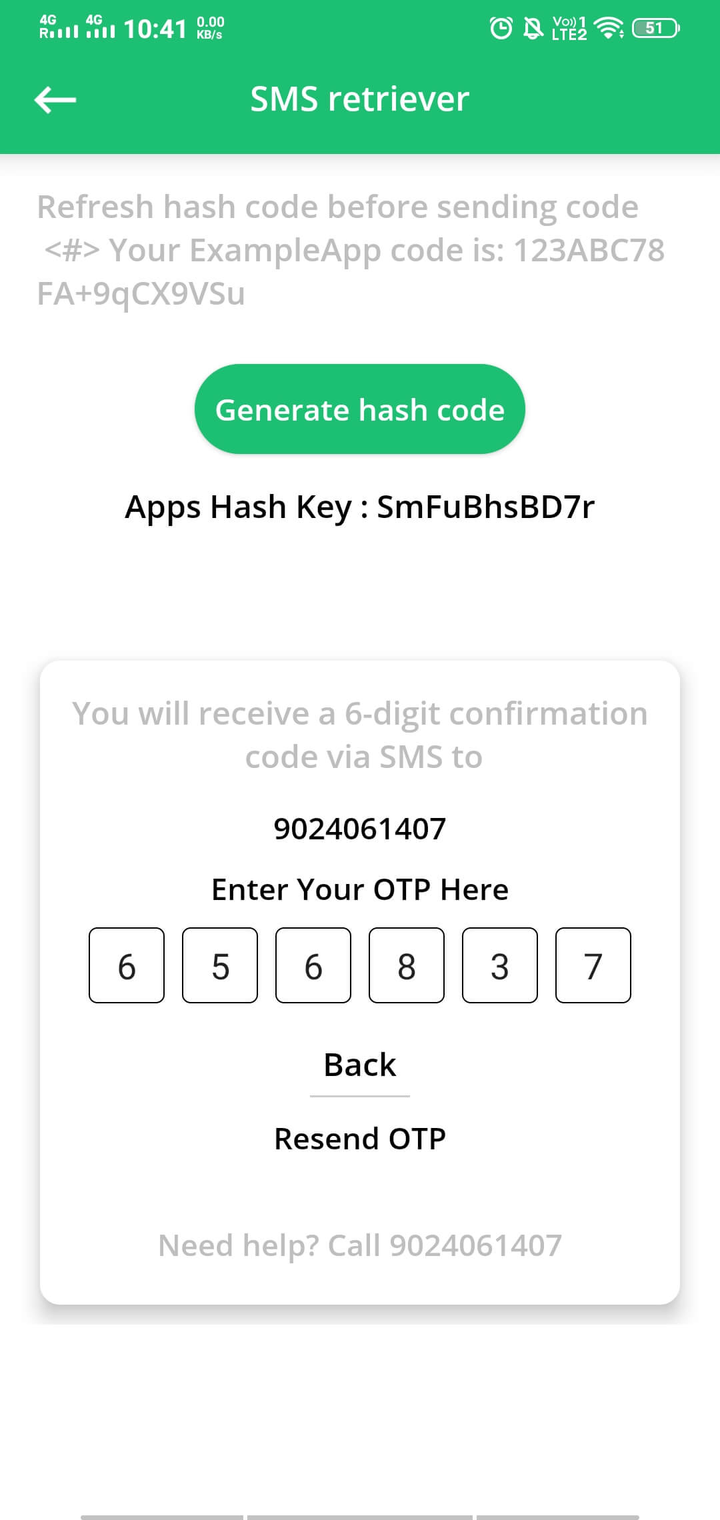
Task: Tap the network speed KB/s indicator
Action: [x=210, y=28]
